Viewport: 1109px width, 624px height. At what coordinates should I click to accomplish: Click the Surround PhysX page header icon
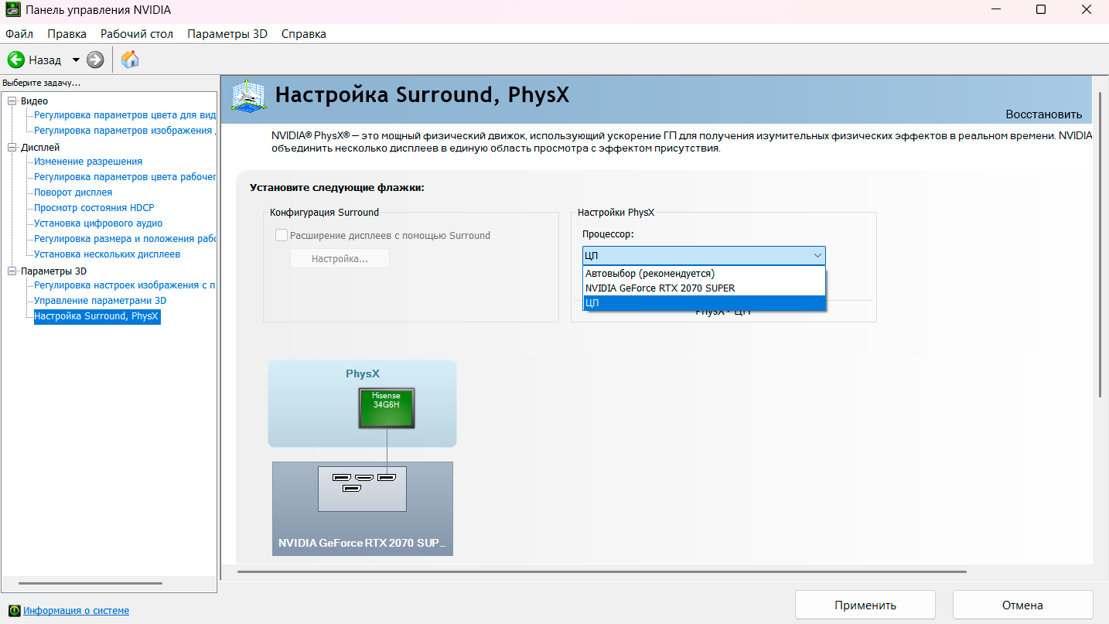[x=249, y=96]
